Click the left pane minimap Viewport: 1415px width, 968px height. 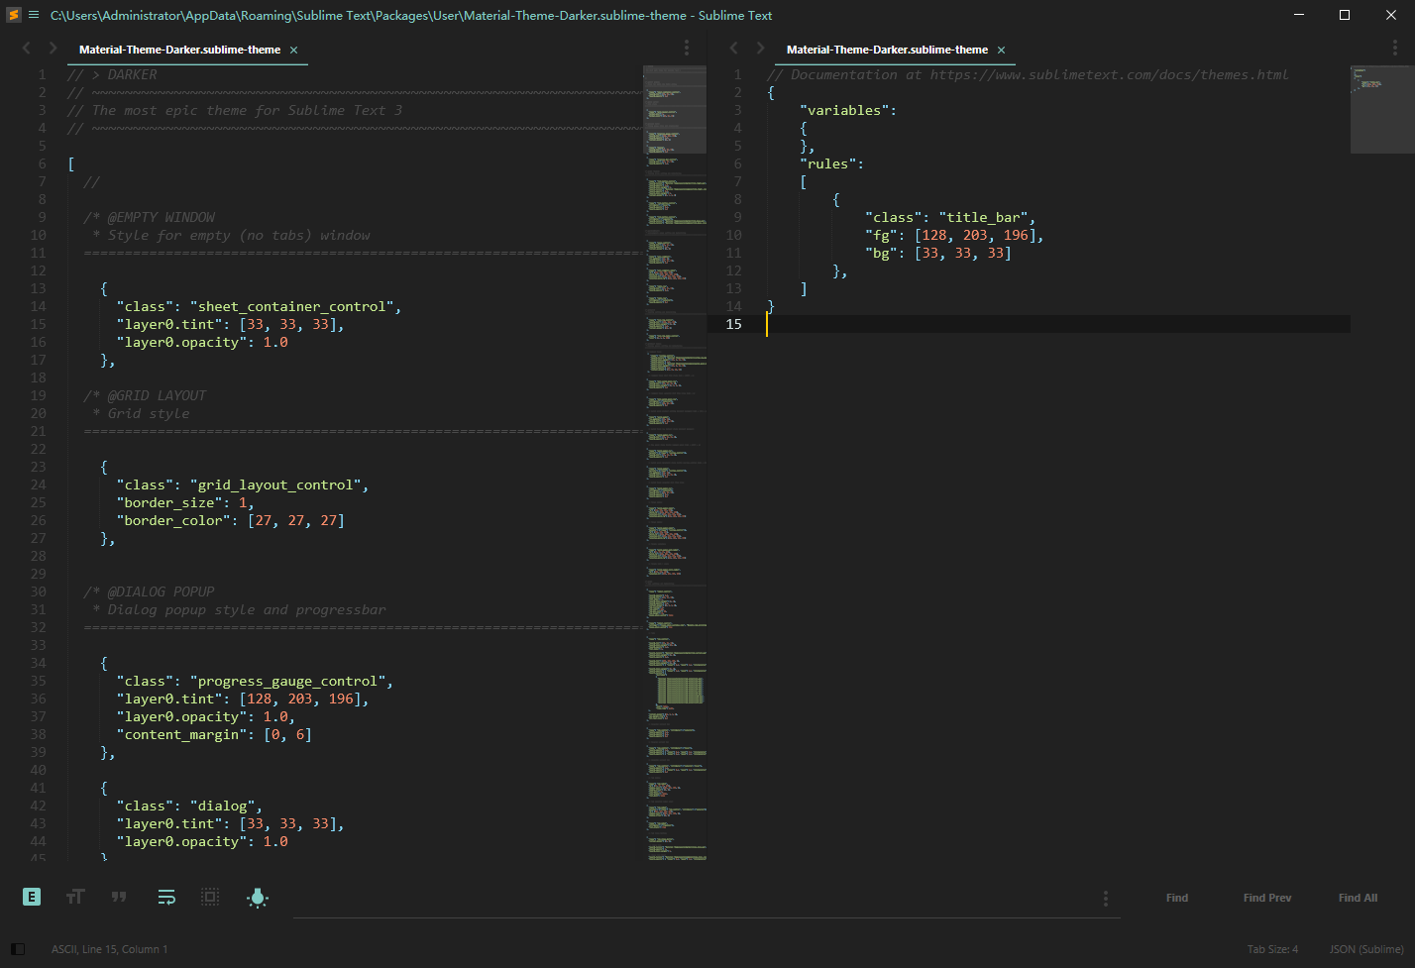[x=675, y=463]
